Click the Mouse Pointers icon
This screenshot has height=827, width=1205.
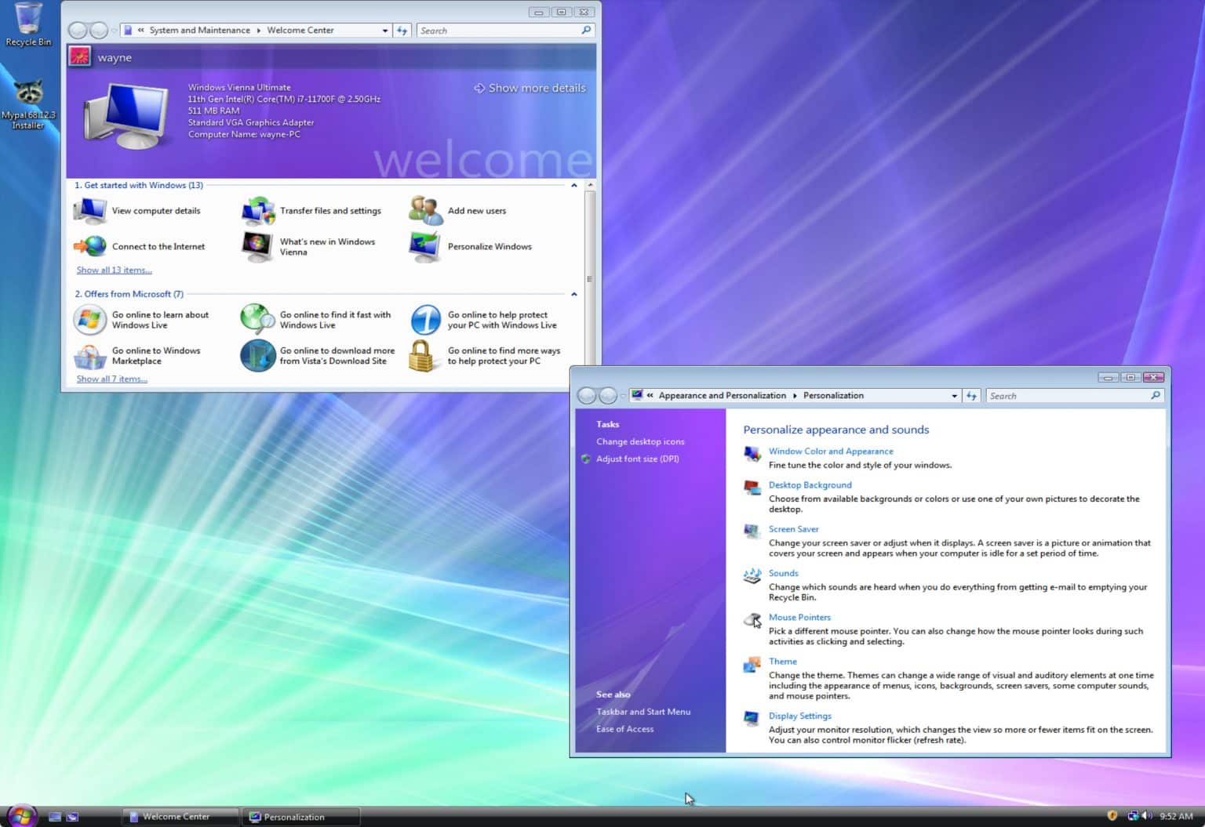pos(751,620)
